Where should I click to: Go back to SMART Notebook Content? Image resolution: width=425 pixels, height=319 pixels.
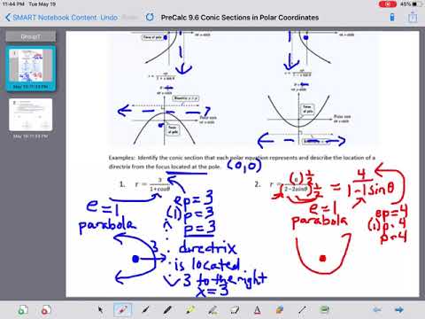point(50,18)
